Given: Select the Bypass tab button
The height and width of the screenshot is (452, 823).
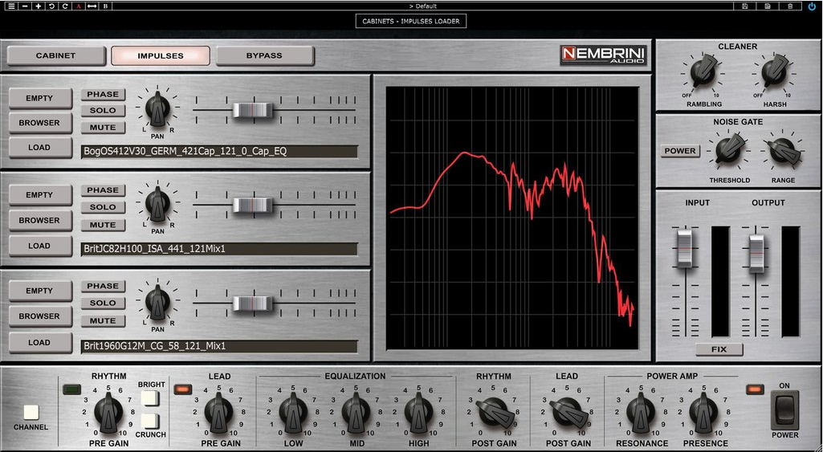Looking at the screenshot, I should click(x=264, y=55).
